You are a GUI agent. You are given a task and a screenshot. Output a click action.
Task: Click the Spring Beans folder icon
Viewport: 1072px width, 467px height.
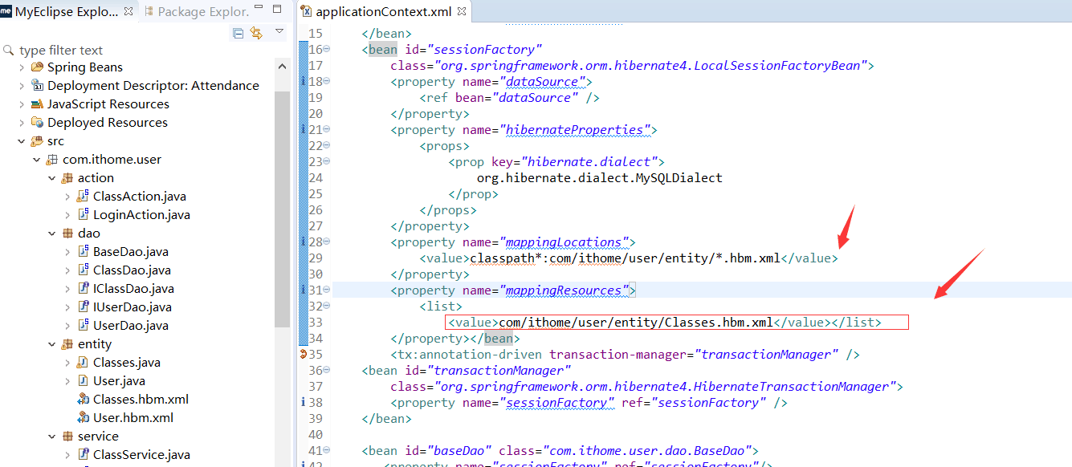click(x=36, y=67)
